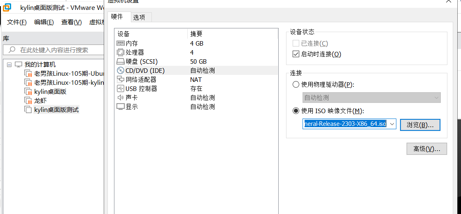
Task: Select the kylin桌面版 VM entry
Action: click(x=50, y=92)
